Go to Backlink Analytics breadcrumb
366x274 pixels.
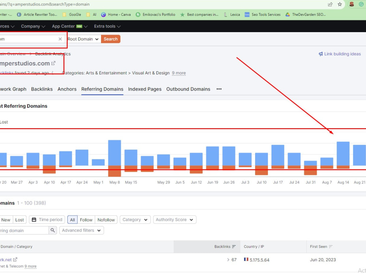tap(53, 54)
